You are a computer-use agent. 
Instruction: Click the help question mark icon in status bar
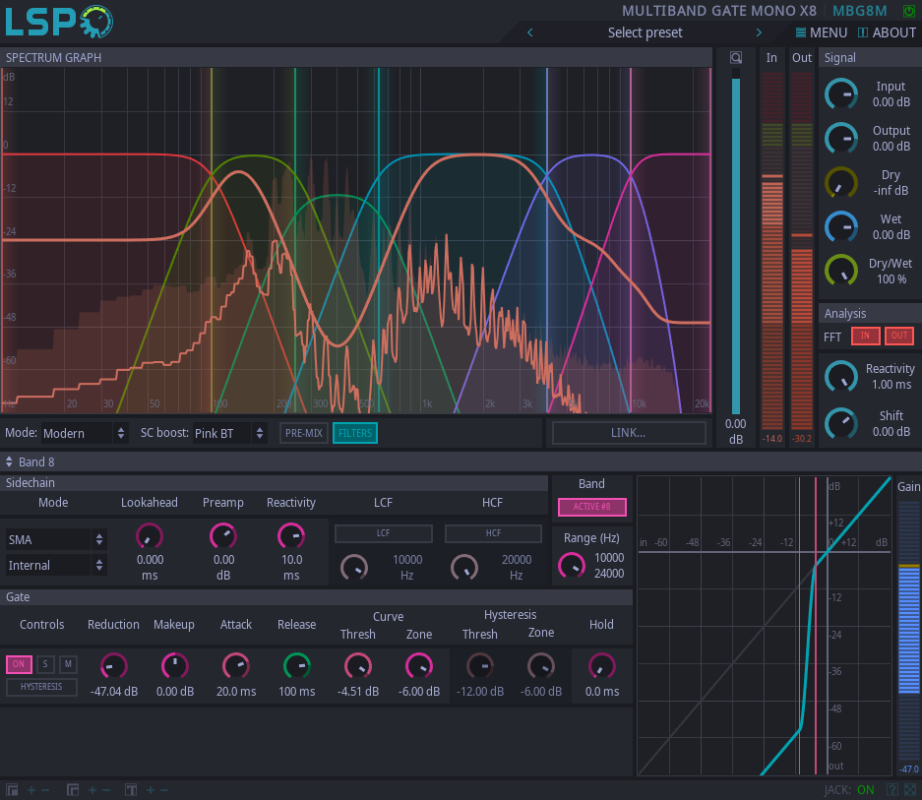click(x=892, y=790)
